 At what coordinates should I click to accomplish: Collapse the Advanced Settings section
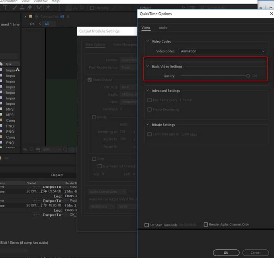[x=148, y=90]
